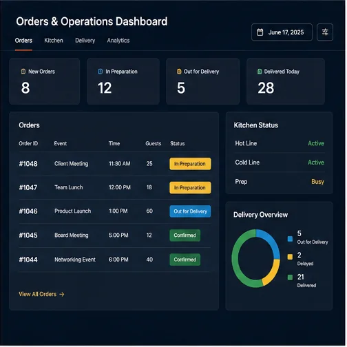Select order ID #1047
The width and height of the screenshot is (347, 347).
[28, 188]
